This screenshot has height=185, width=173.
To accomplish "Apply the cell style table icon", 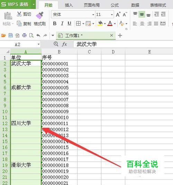I will click(88, 24).
